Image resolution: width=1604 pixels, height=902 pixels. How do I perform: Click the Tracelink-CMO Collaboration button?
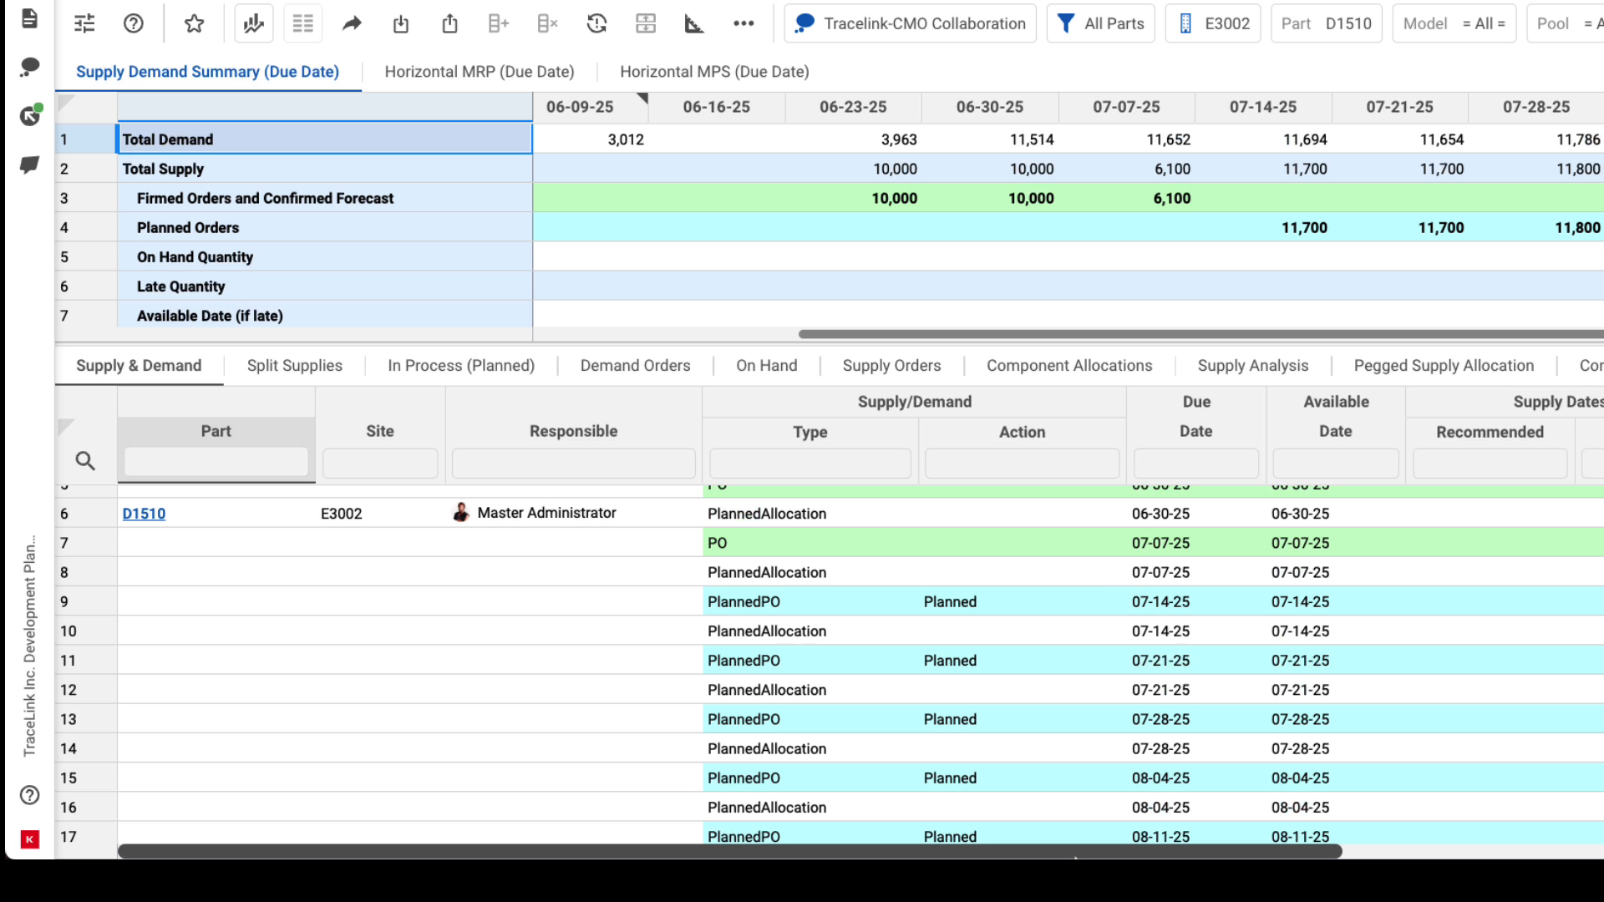910,23
